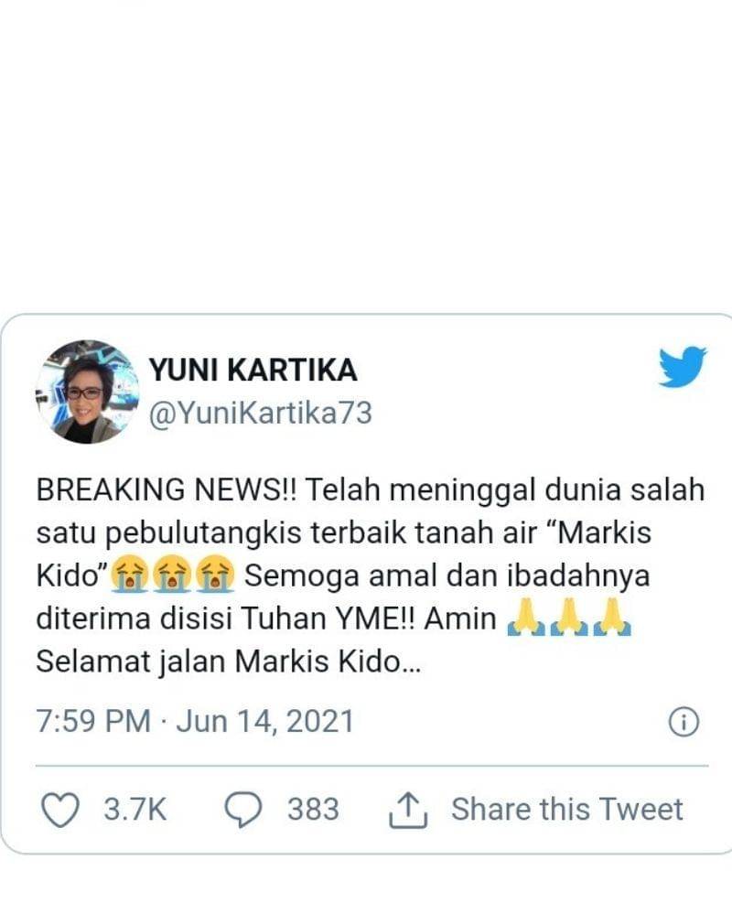732x914 pixels.
Task: Click the first praying hands emoji
Action: pos(526,616)
